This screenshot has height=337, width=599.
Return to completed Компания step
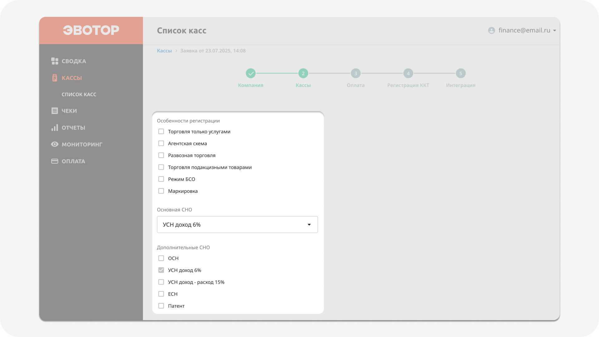251,74
